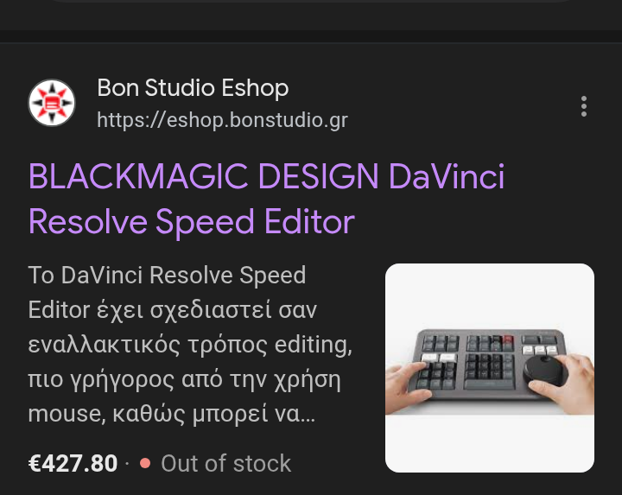Open the Bon Studio Eshop site name

193,87
